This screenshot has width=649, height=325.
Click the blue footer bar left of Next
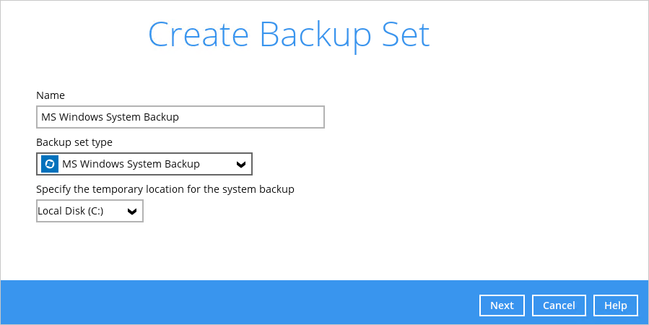tap(238, 303)
